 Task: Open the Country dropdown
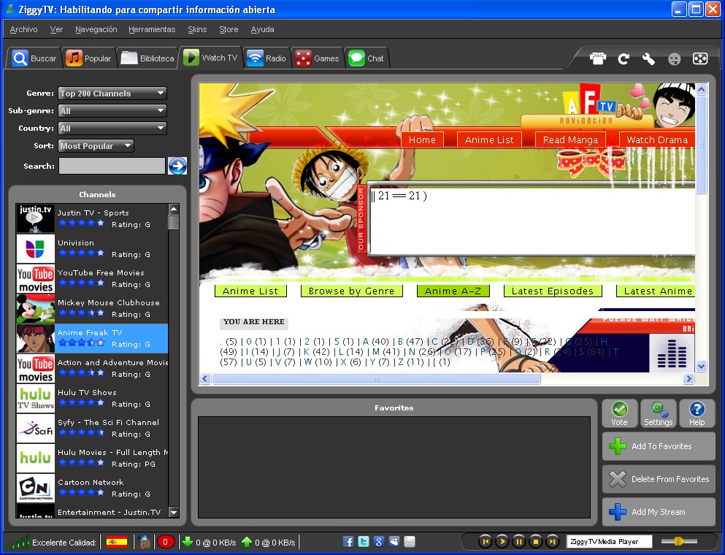tap(112, 128)
